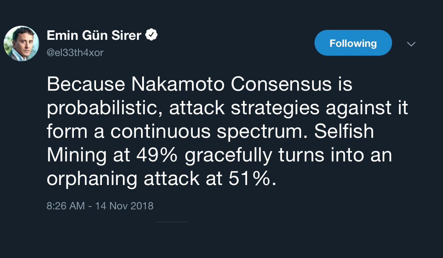This screenshot has height=258, width=443.
Task: Click "51%" at the tweet's end
Action: point(252,179)
